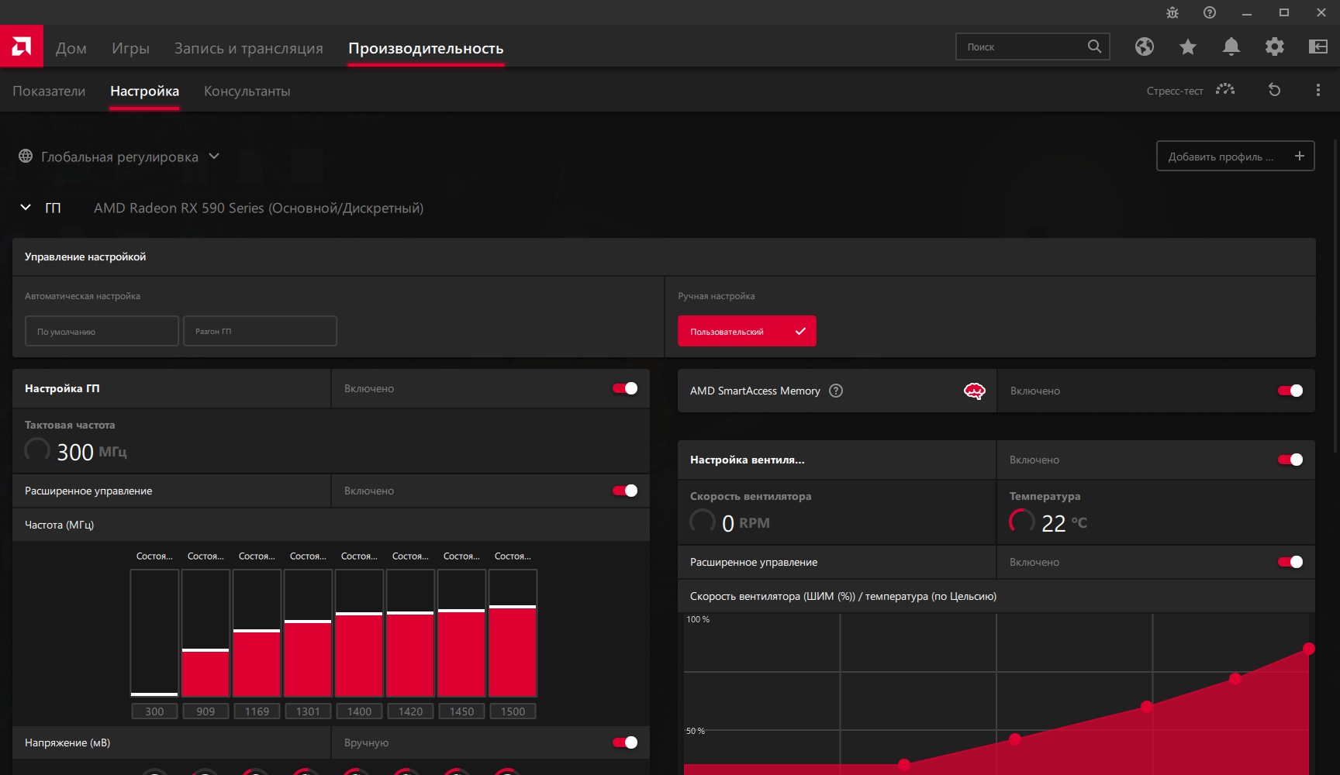Image resolution: width=1340 pixels, height=775 pixels.
Task: Click the AMD logo home icon
Action: click(x=22, y=46)
